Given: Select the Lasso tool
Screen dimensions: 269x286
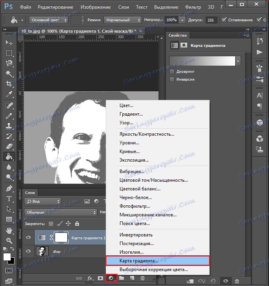Looking at the screenshot, I should (9, 63).
